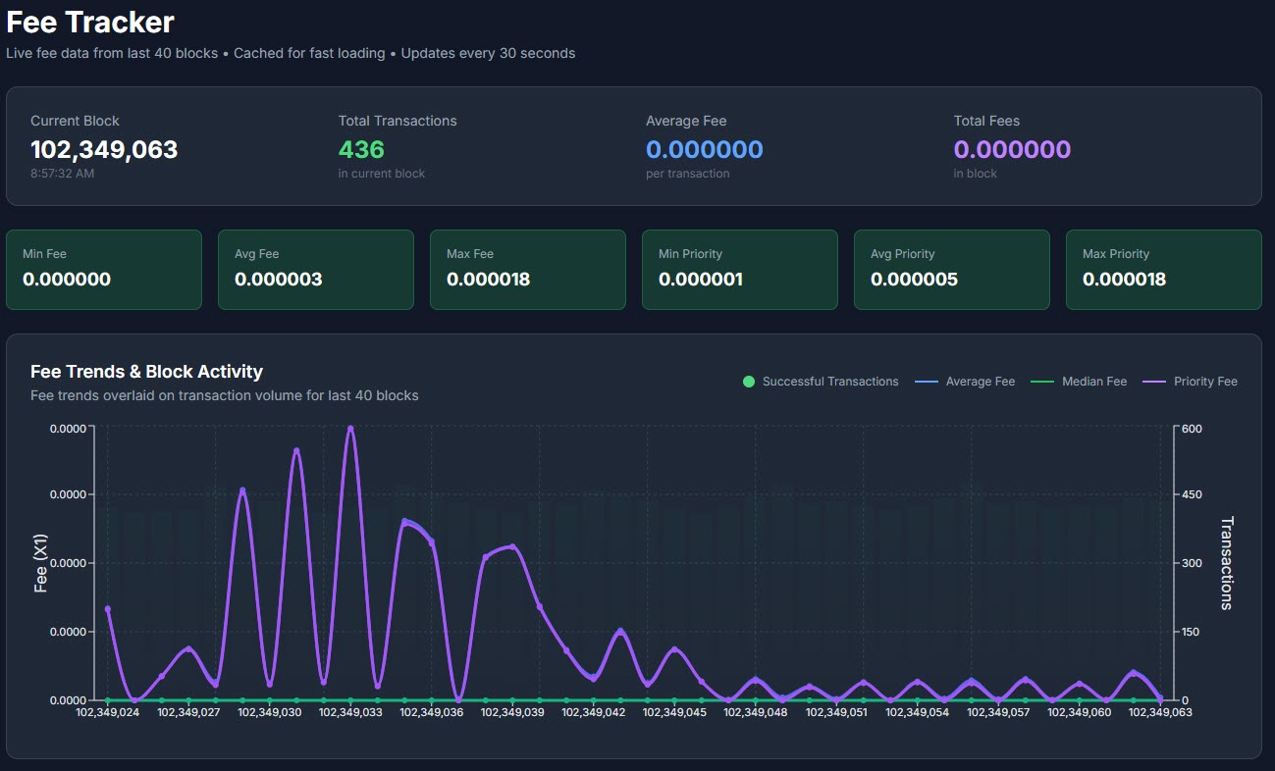Click the 102,349,039 x-axis block label
Viewport: 1275px width, 771px height.
point(512,713)
